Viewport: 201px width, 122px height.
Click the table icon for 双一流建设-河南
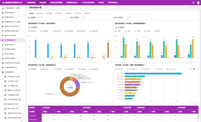(x=5, y=86)
